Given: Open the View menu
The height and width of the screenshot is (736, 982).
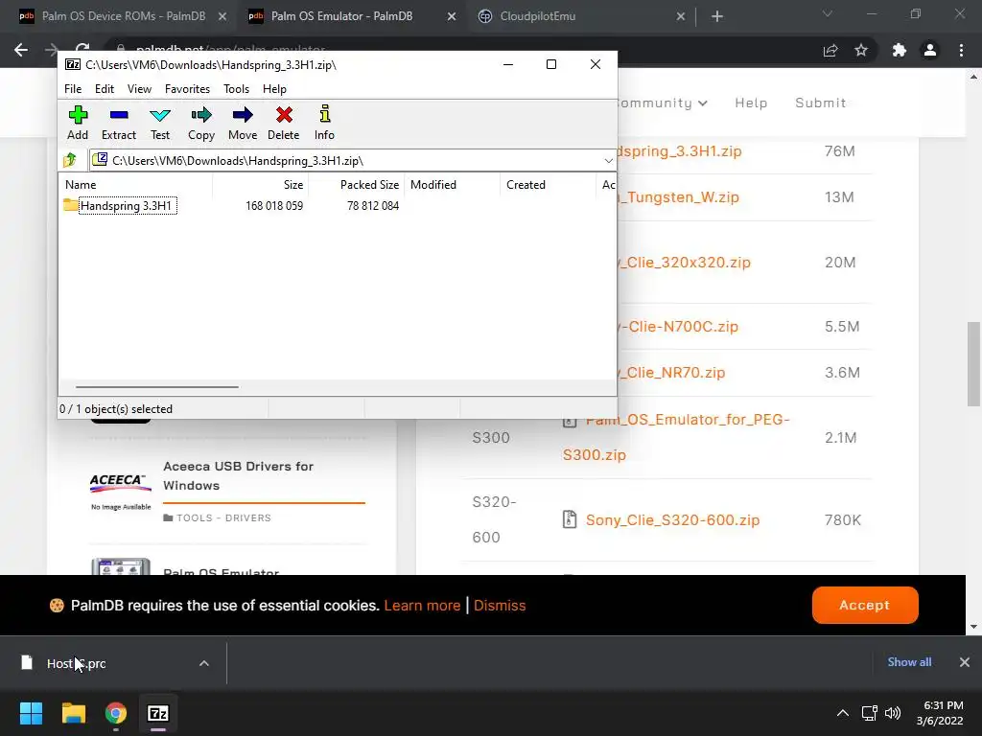Looking at the screenshot, I should coord(139,89).
